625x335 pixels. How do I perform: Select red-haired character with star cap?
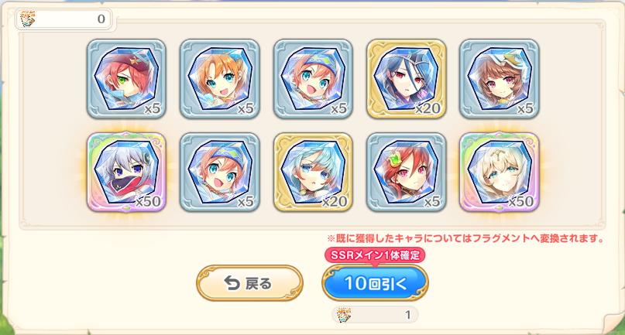(x=126, y=79)
